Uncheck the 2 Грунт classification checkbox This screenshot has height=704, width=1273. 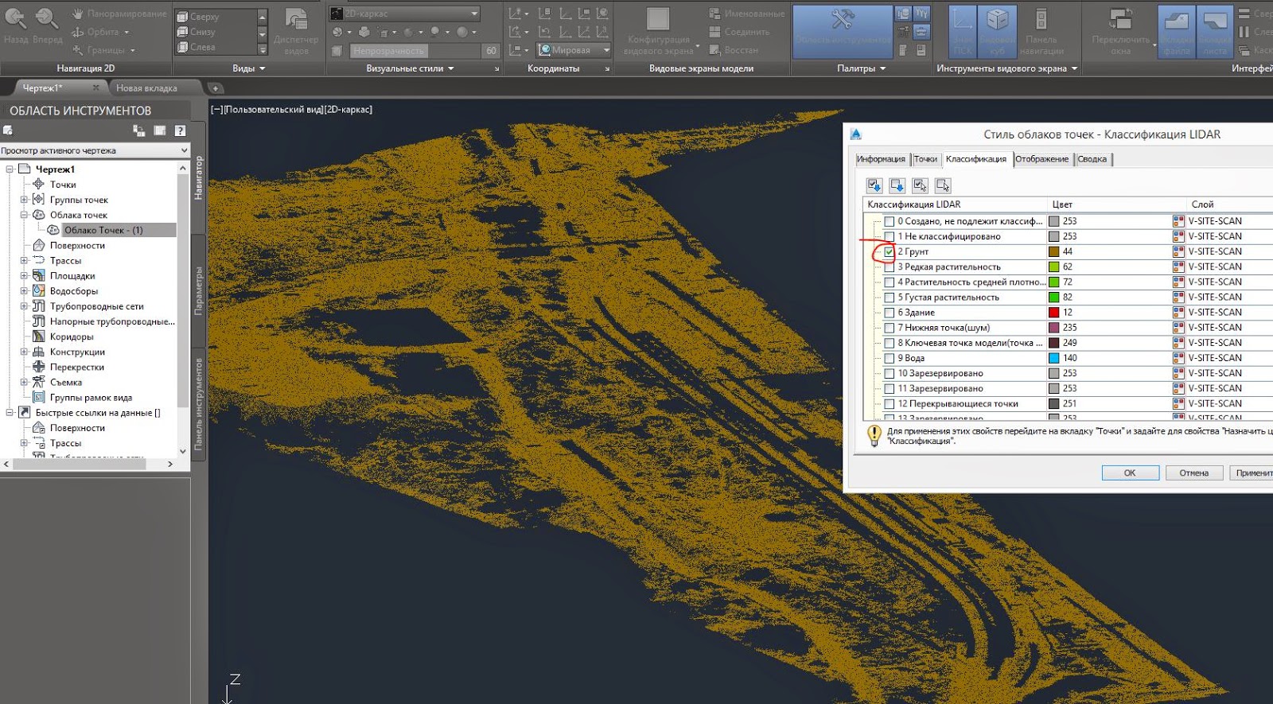[889, 252]
